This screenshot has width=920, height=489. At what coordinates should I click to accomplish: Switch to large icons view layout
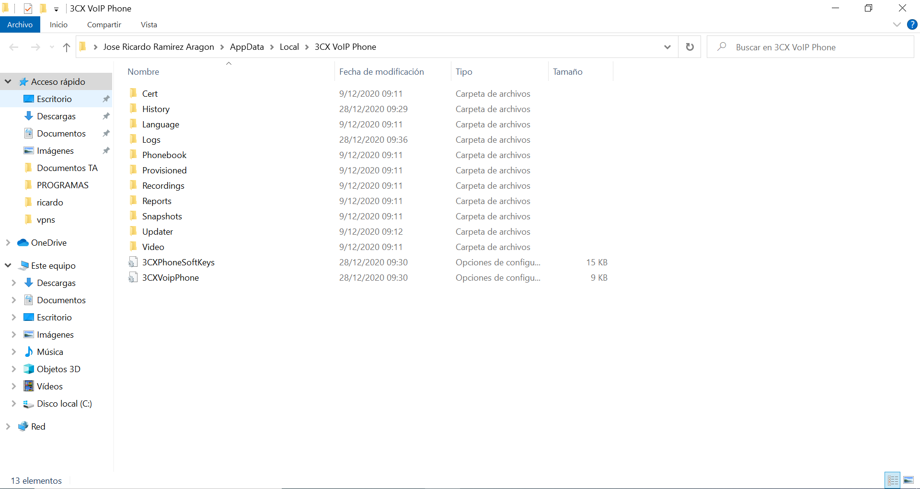click(x=908, y=480)
